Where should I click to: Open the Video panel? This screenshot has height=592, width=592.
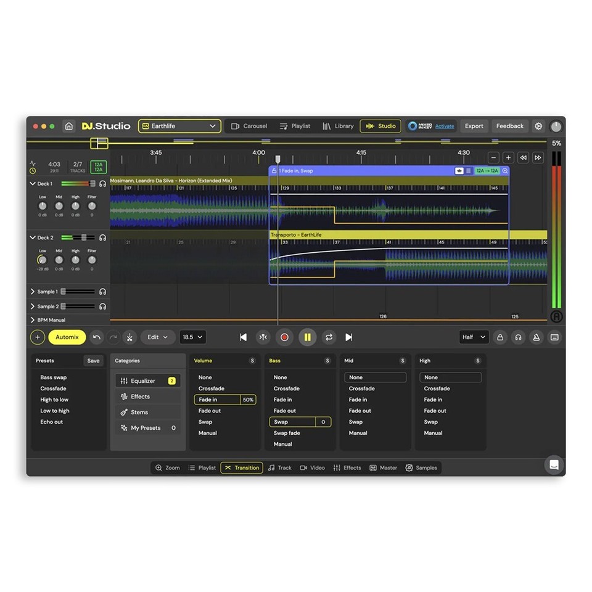click(x=312, y=467)
